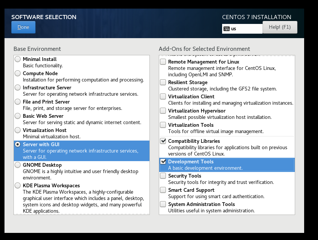Click 'A basic development environment.' description
This screenshot has width=318, height=240.
coord(205,168)
